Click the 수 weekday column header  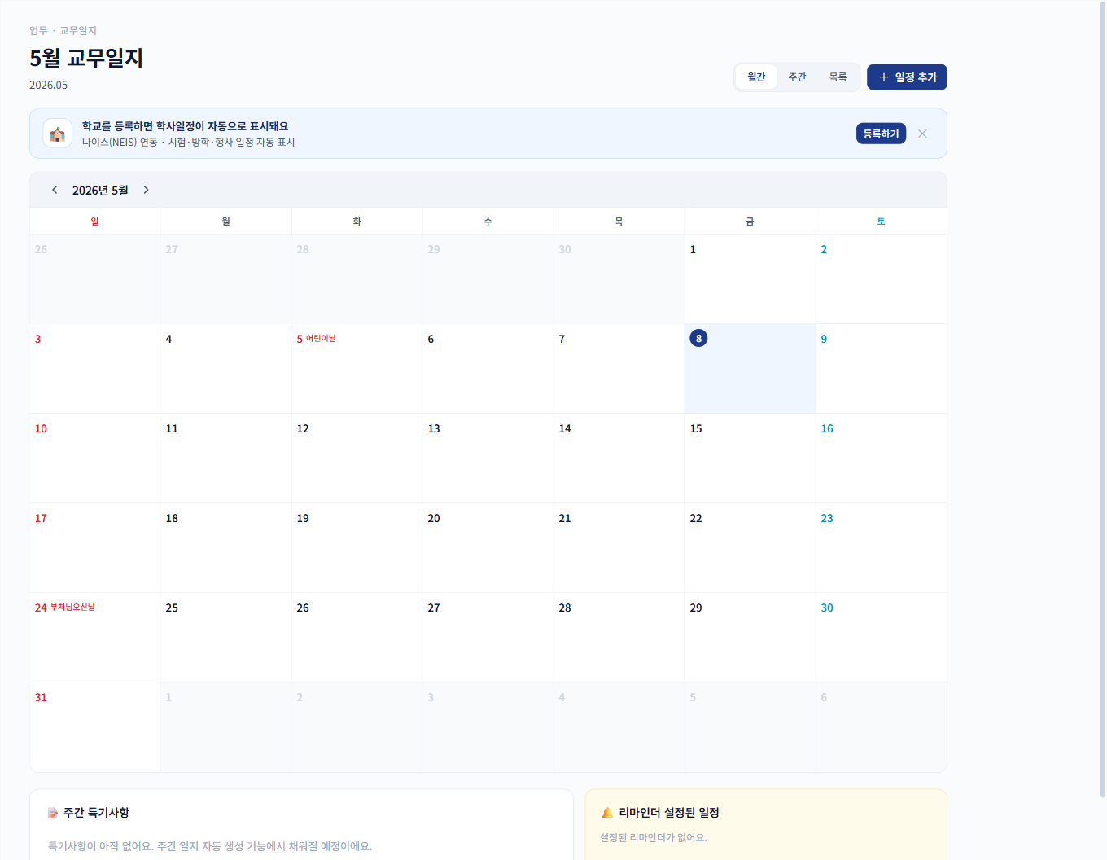(x=488, y=222)
